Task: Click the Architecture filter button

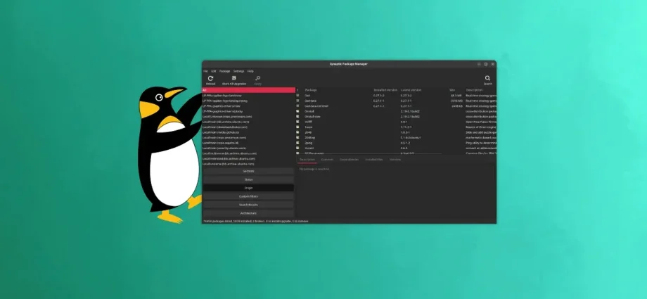Action: coord(248,213)
